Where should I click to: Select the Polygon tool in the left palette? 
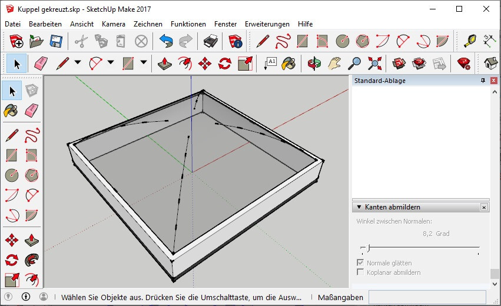click(x=32, y=175)
